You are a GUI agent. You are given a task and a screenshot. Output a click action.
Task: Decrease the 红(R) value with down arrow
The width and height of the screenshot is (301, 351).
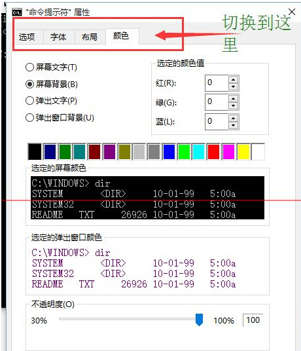pos(234,86)
